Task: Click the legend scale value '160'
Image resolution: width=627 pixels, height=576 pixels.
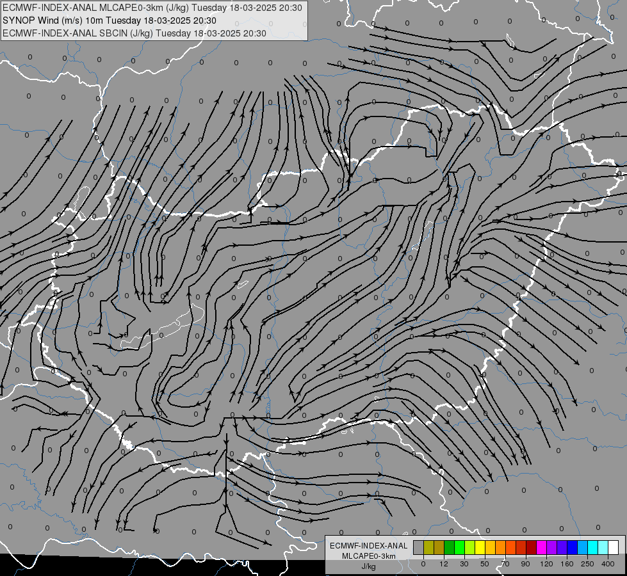Action: click(567, 564)
